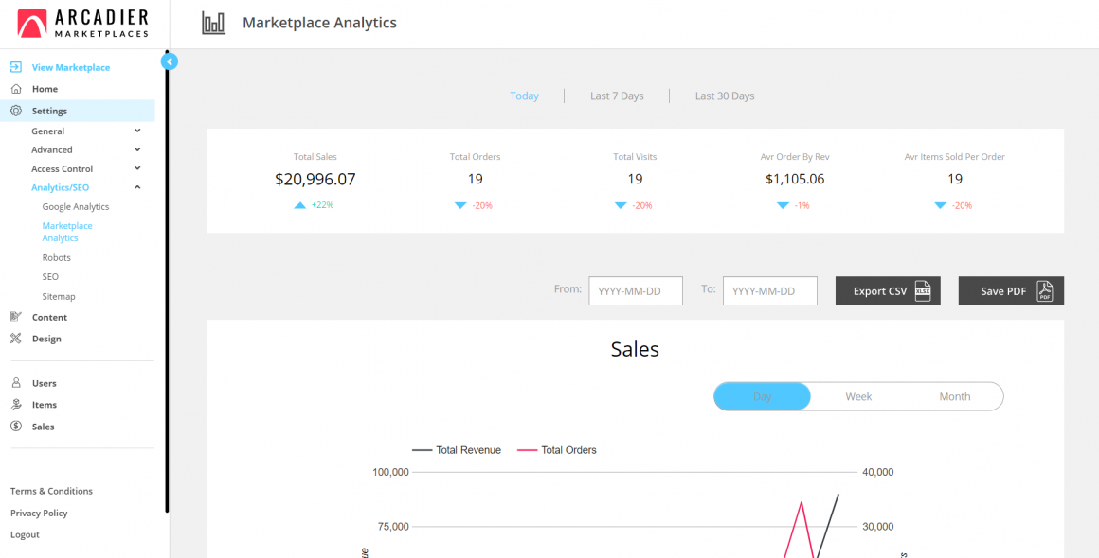This screenshot has height=558, width=1099.
Task: Switch the Sales chart to Week view
Action: pyautogui.click(x=858, y=397)
